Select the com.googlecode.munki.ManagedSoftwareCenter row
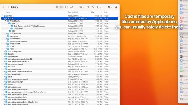Screen dimensions: 188x105 [x=60, y=92]
